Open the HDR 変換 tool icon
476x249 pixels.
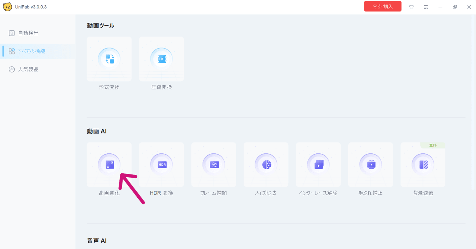pyautogui.click(x=162, y=164)
